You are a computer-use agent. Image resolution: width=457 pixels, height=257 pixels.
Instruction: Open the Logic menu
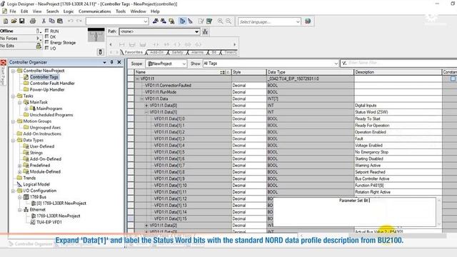coord(69,11)
